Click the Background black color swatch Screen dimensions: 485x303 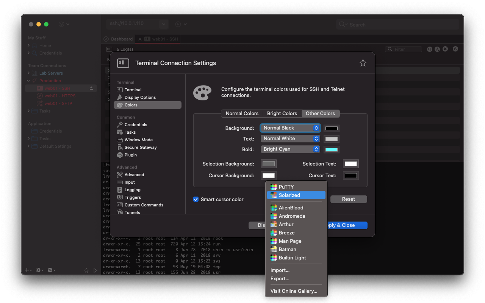(332, 128)
